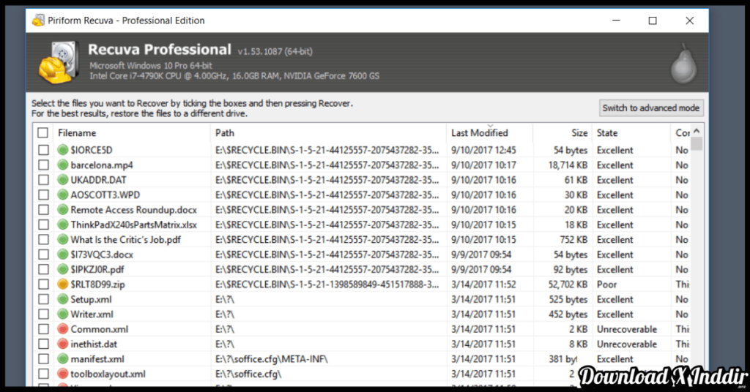Tick the select-all checkbox in the header row
The image size is (750, 392).
tap(43, 133)
